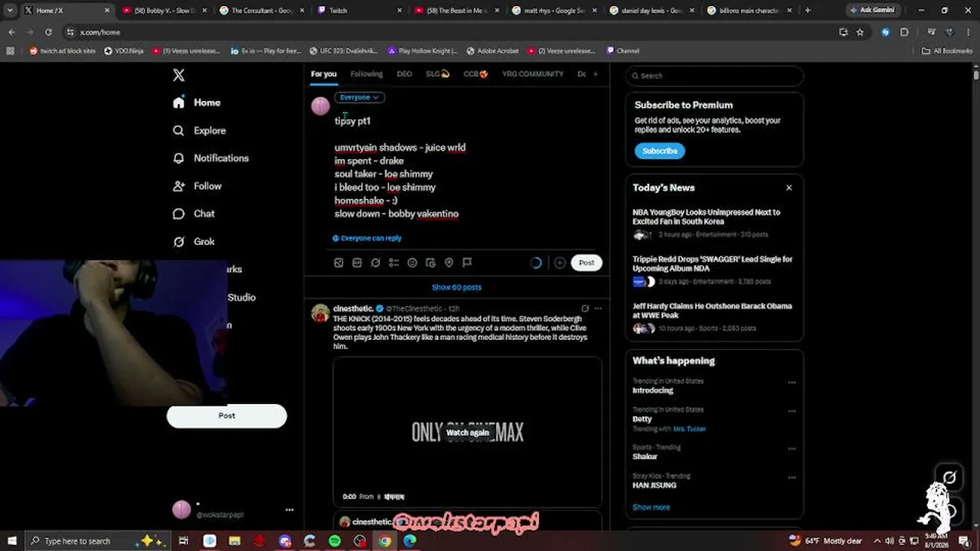Open Chat from the left sidebar
The height and width of the screenshot is (551, 980).
(194, 214)
